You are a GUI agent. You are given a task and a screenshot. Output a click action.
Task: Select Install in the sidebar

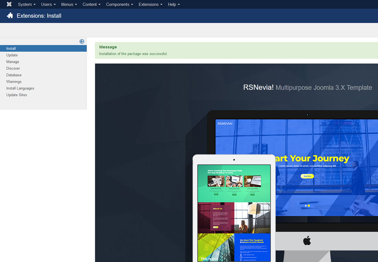43,49
